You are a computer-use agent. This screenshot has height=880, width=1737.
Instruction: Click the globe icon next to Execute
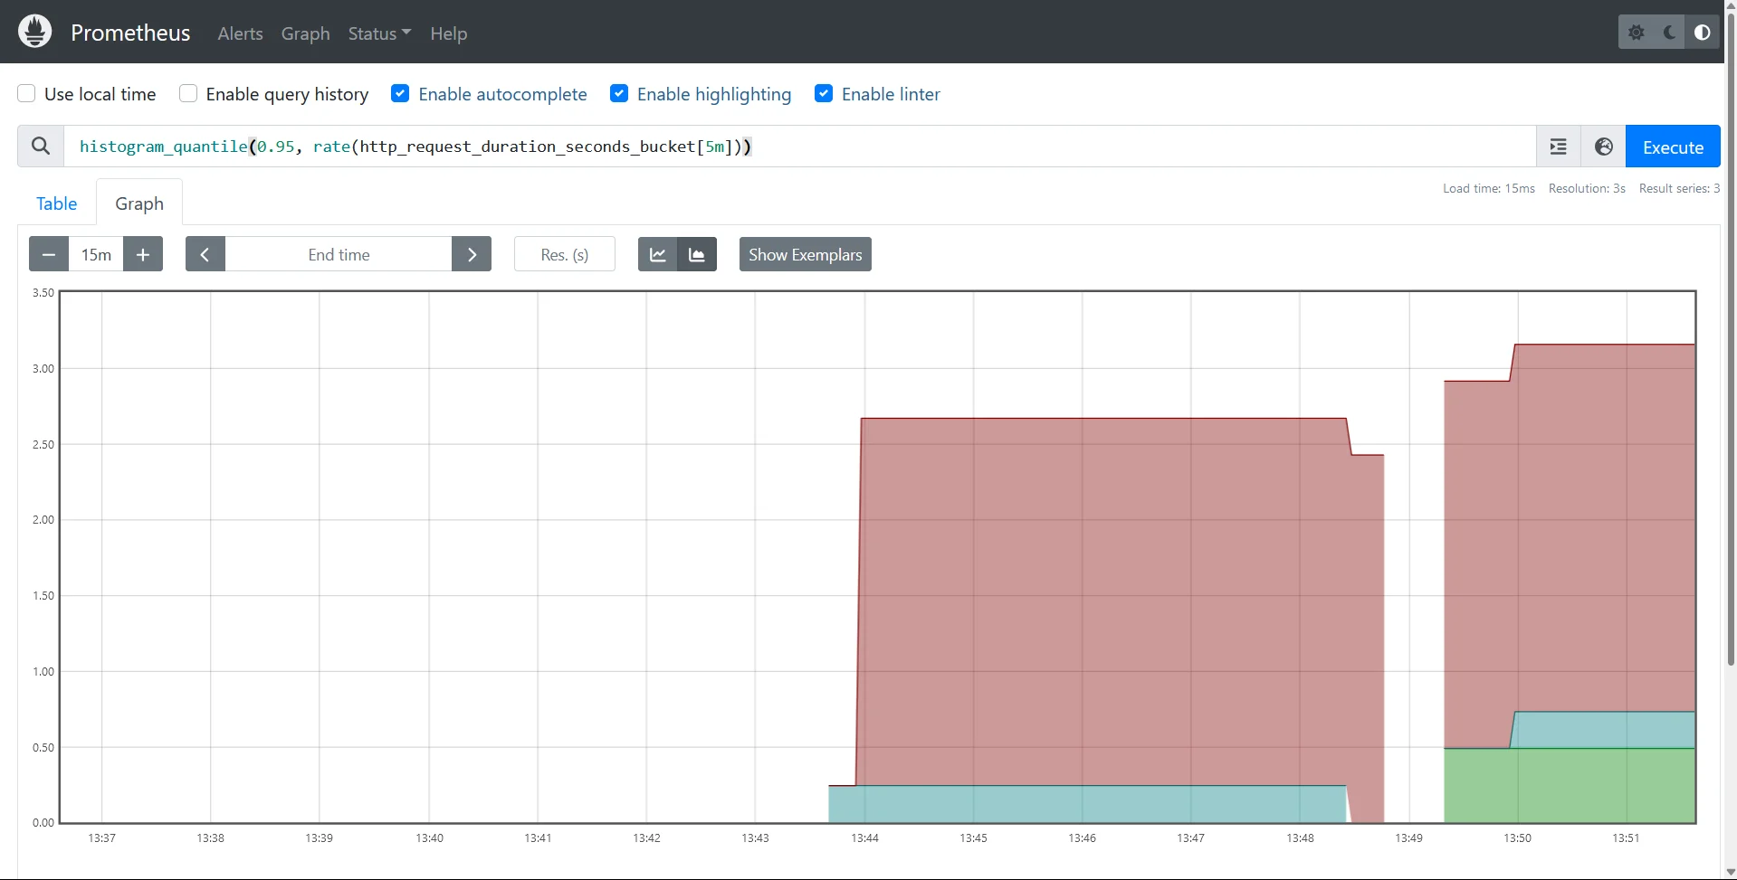(x=1603, y=146)
